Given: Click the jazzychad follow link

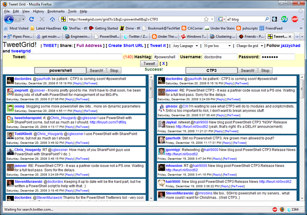Looking at the screenshot, I should click(290, 46).
